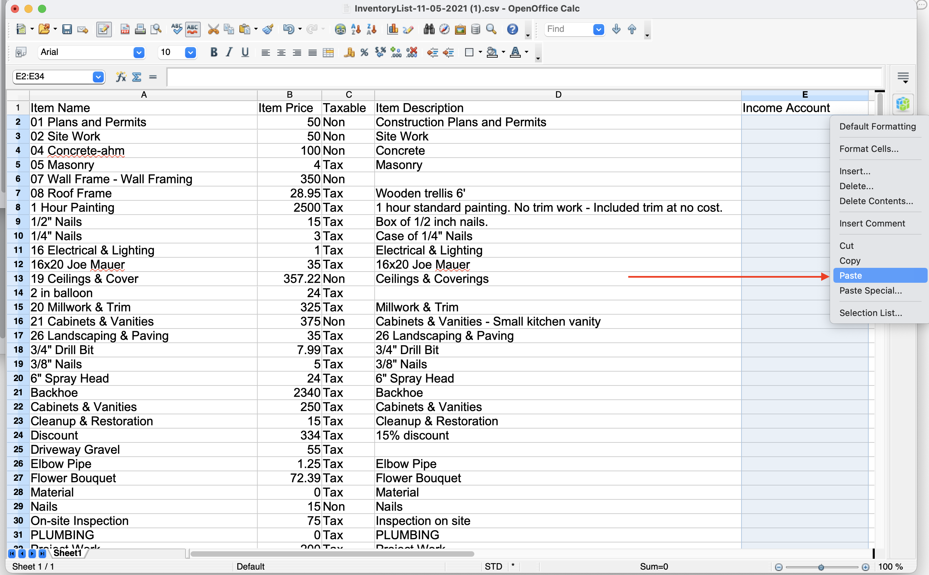Click the Background Color swatch button
The width and height of the screenshot is (929, 575).
[x=492, y=53]
